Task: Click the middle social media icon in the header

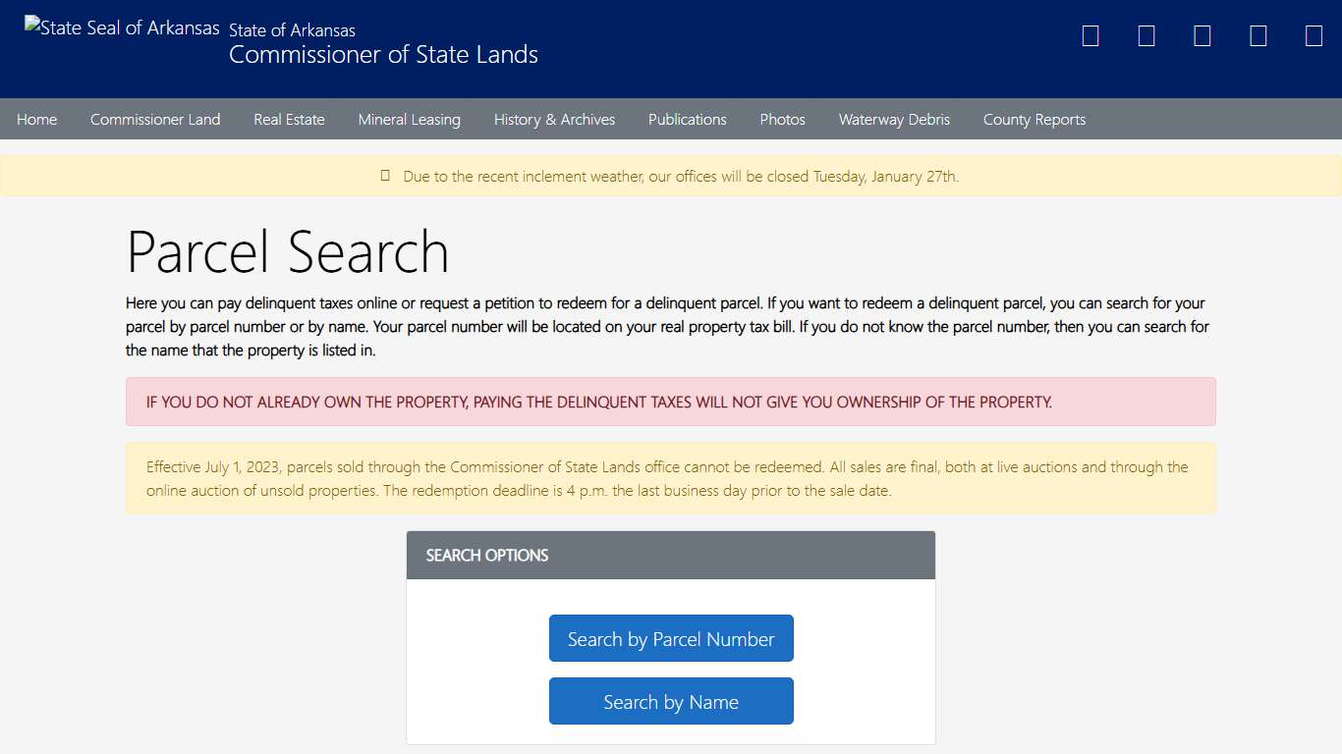Action: pyautogui.click(x=1202, y=34)
